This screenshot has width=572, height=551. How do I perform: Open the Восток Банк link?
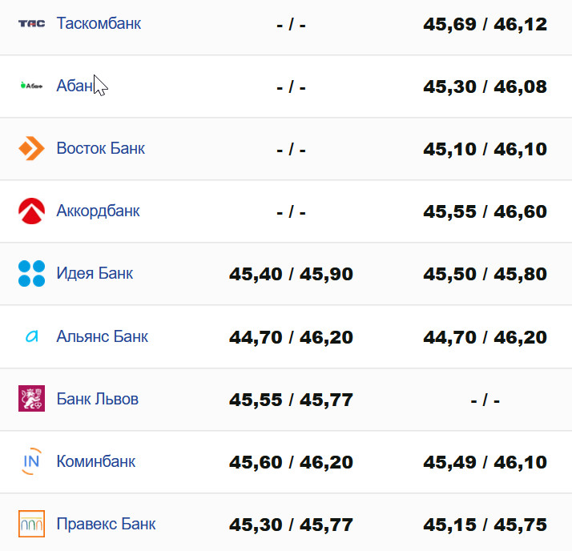101,148
